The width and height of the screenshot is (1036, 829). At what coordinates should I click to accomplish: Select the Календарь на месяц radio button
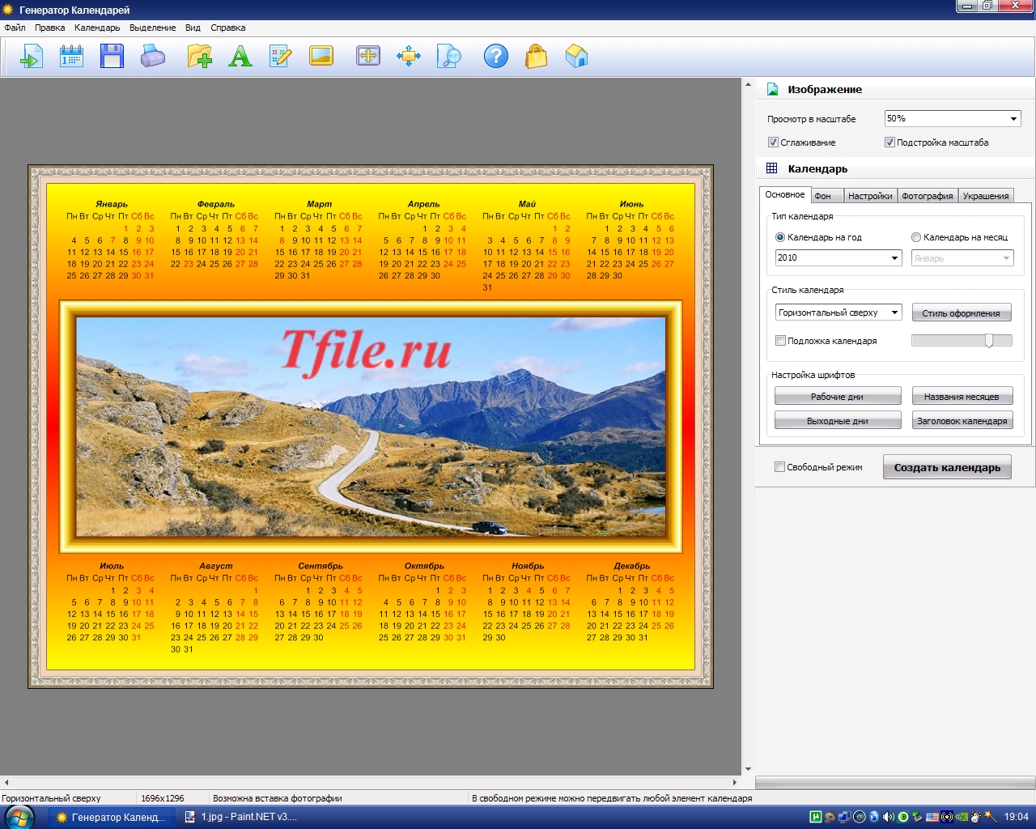point(916,237)
